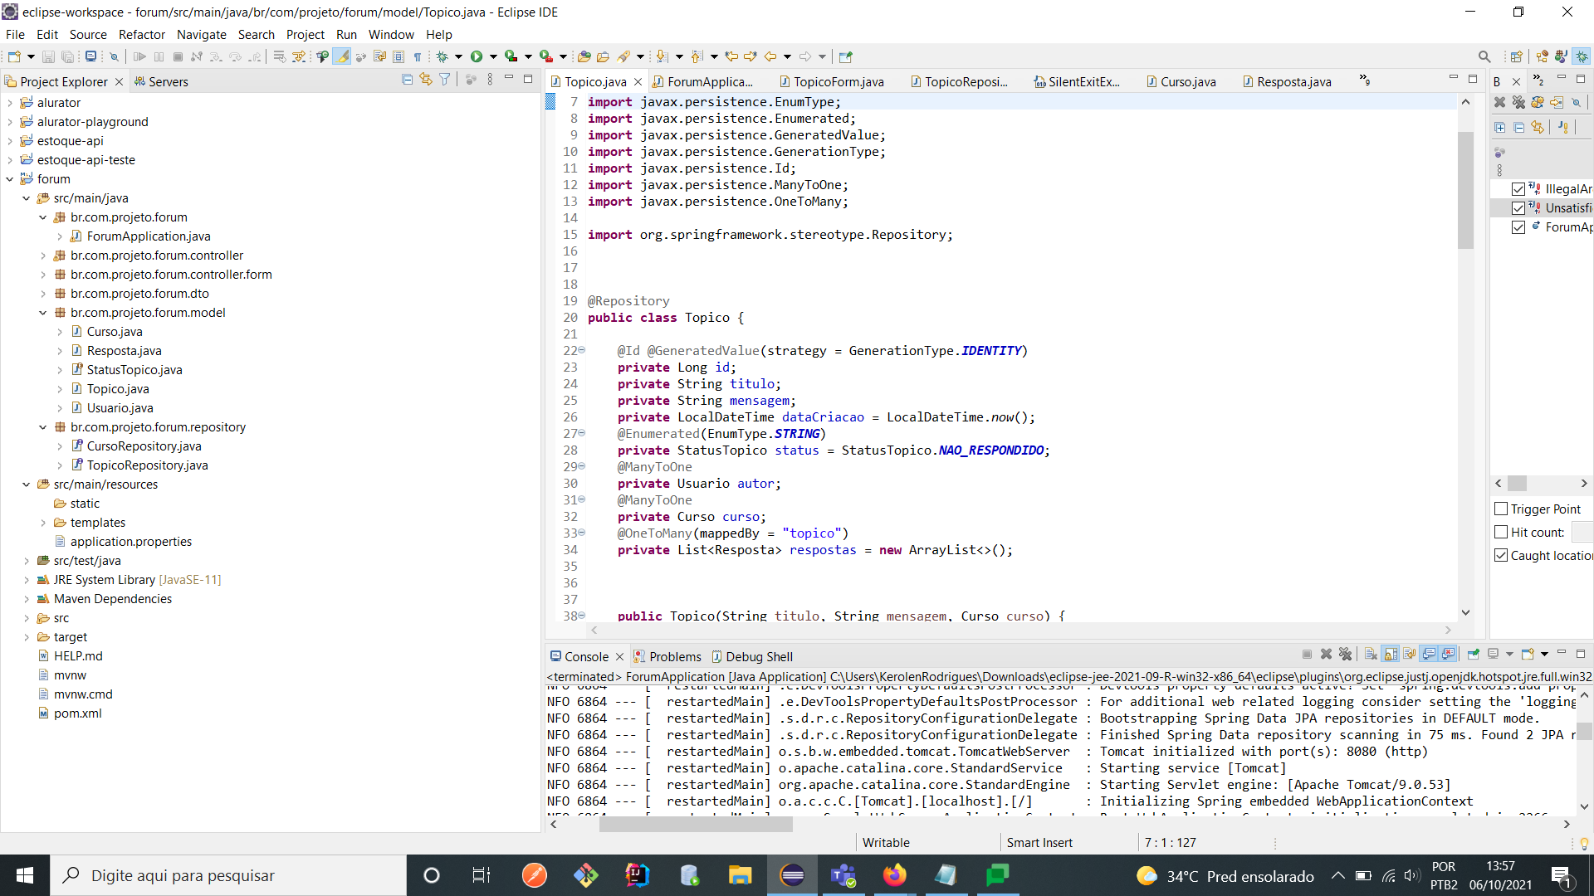Open the Run button dropdown arrow
1594x896 pixels.
click(493, 56)
